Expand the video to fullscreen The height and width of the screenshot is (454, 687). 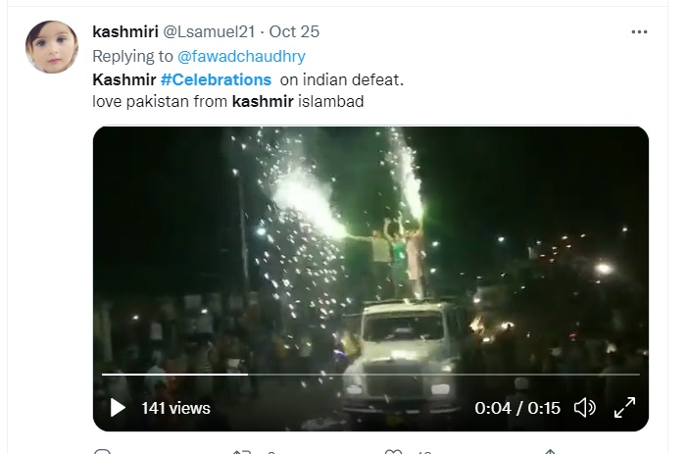click(624, 407)
